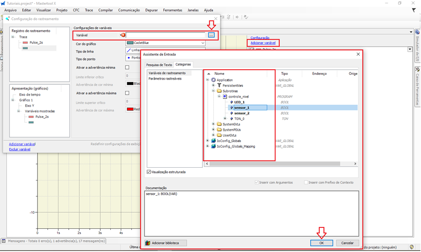The width and height of the screenshot is (421, 252).
Task: Switch to Pesquisa de Texto tab
Action: click(159, 64)
